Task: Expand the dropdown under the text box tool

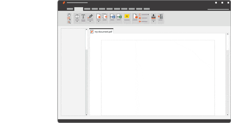Action: (x=77, y=22)
